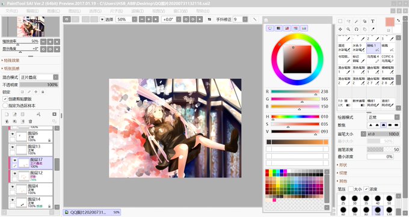Open the first menu 文件(F)
This screenshot has width=409, height=217.
[12, 11]
